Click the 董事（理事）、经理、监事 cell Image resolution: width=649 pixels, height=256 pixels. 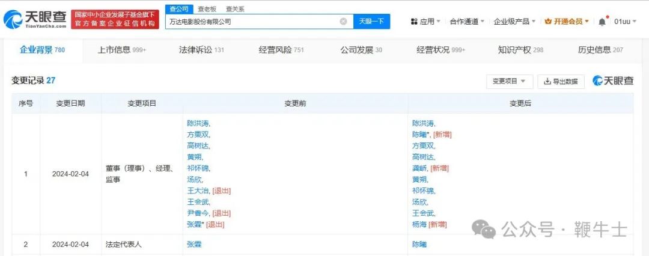pyautogui.click(x=142, y=174)
